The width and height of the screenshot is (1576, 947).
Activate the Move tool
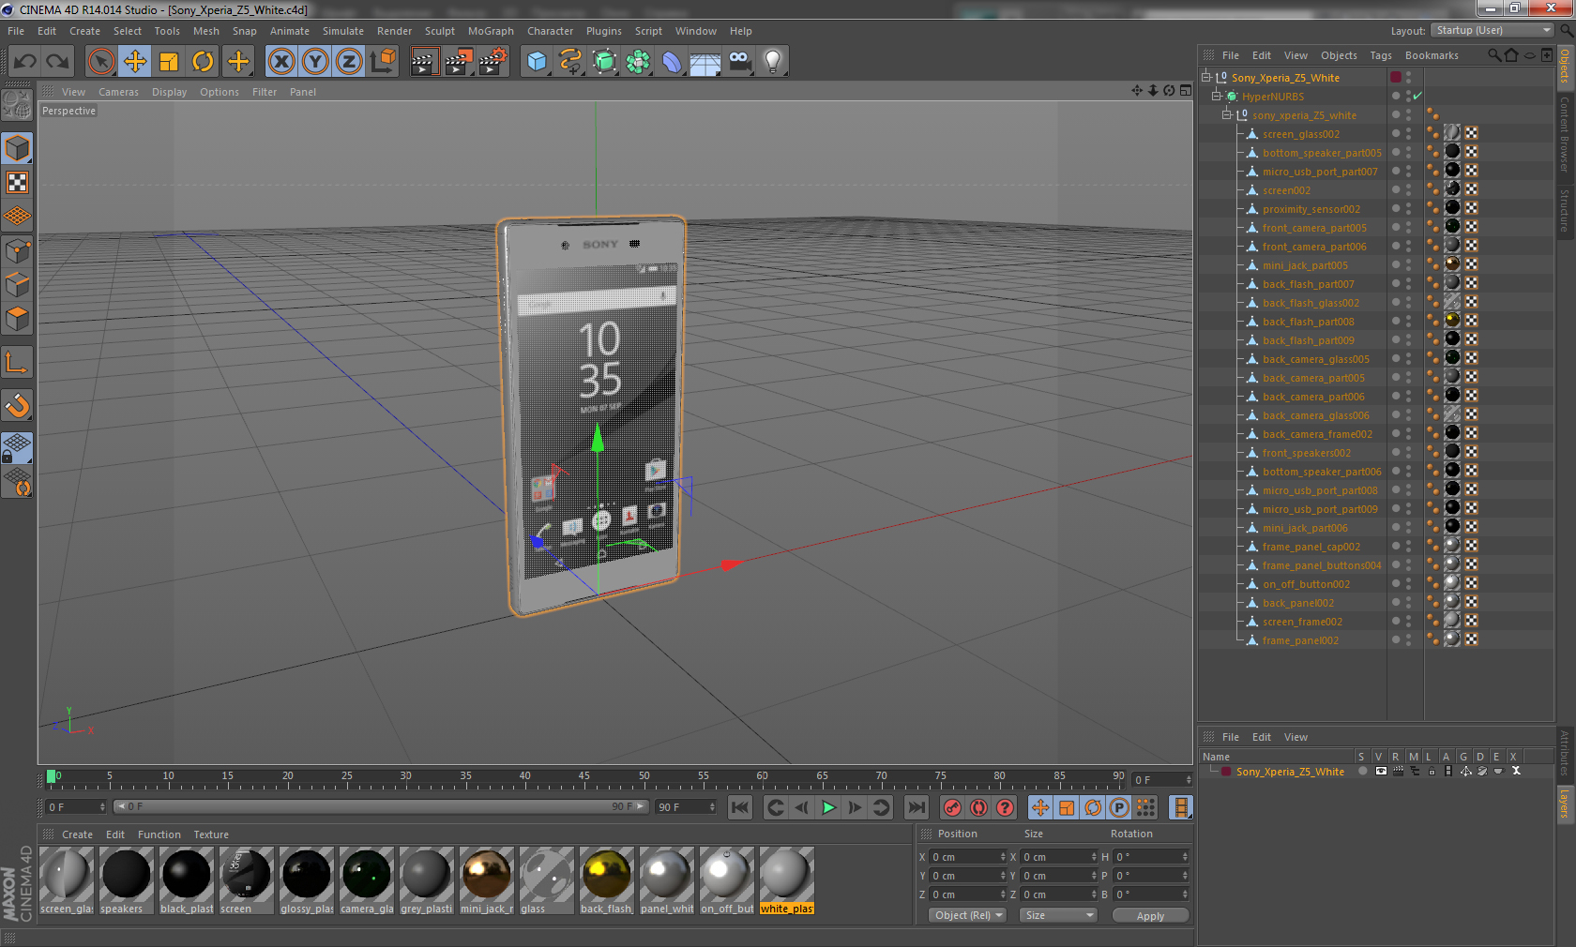click(x=135, y=62)
